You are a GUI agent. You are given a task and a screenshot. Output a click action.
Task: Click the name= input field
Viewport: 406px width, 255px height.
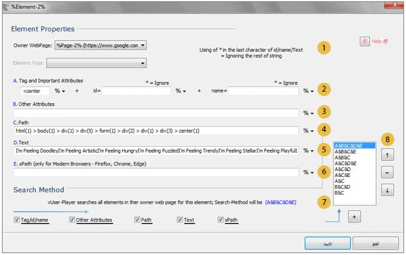[263, 91]
